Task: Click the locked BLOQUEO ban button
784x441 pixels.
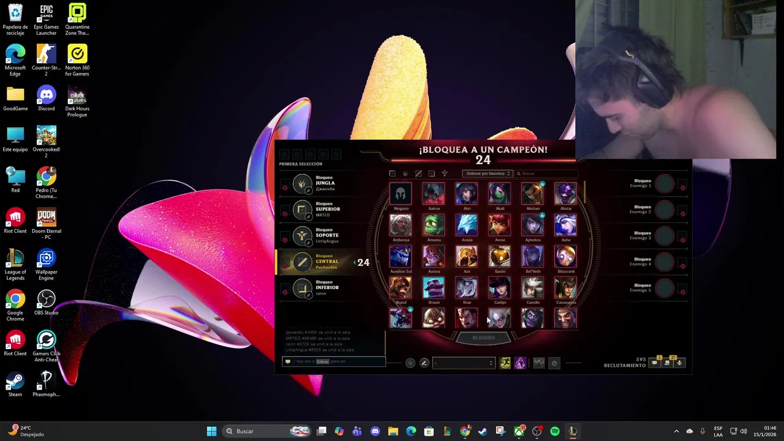Action: 483,337
